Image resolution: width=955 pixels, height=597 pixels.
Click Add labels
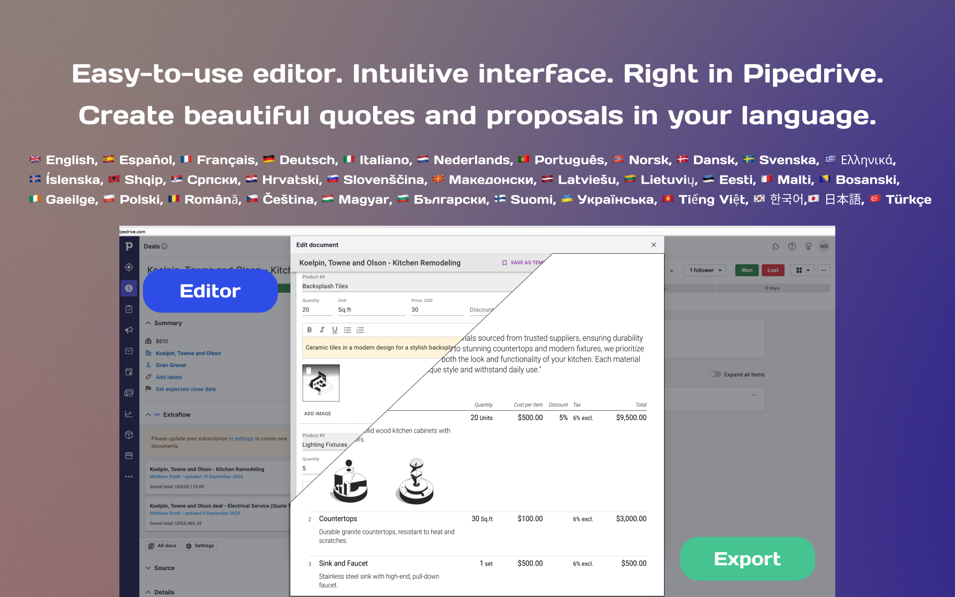click(x=169, y=377)
